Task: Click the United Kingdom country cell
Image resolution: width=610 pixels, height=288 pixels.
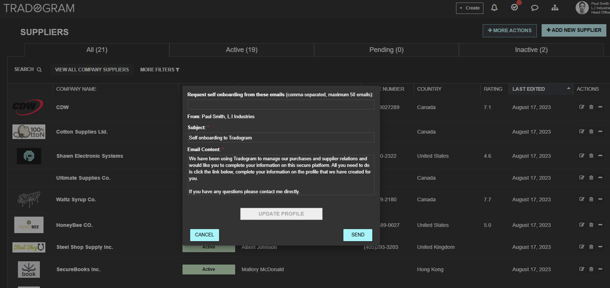Action: click(x=436, y=247)
